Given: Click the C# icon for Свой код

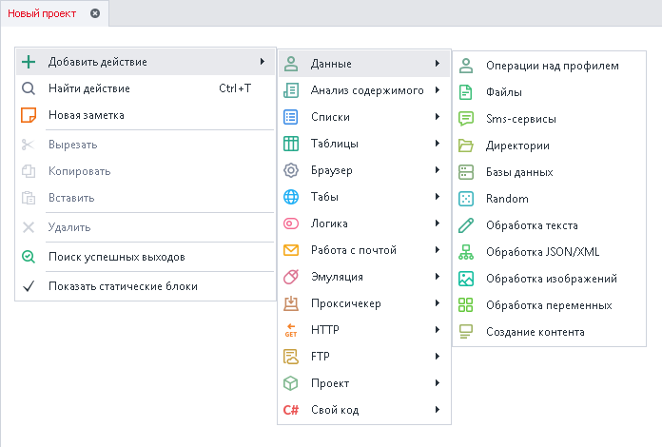Looking at the screenshot, I should (291, 410).
